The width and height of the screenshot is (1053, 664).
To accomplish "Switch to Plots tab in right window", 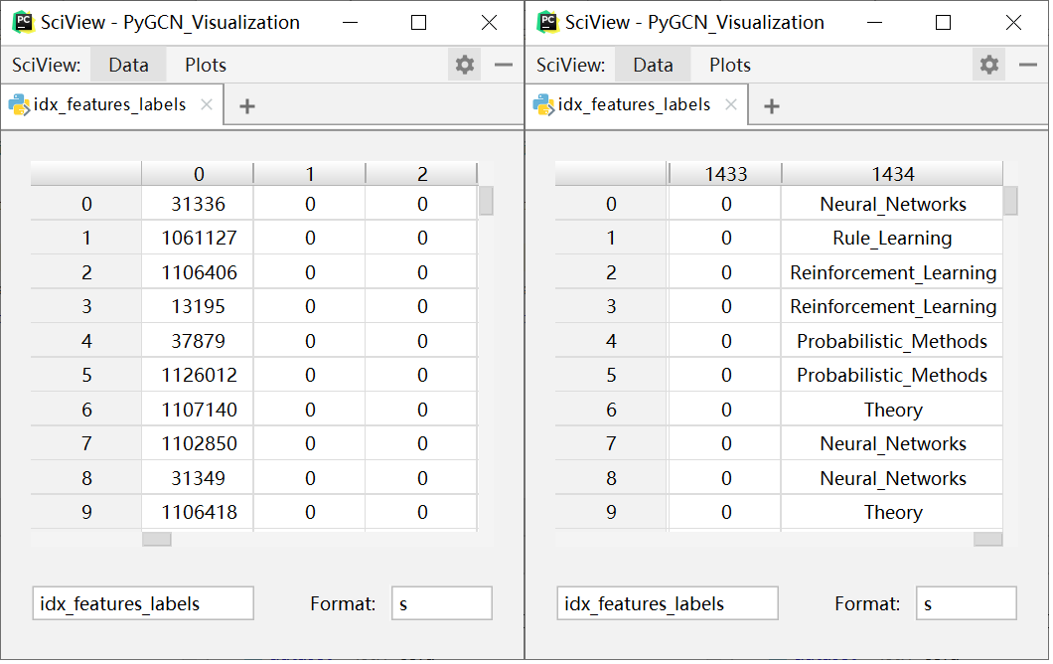I will click(x=730, y=66).
